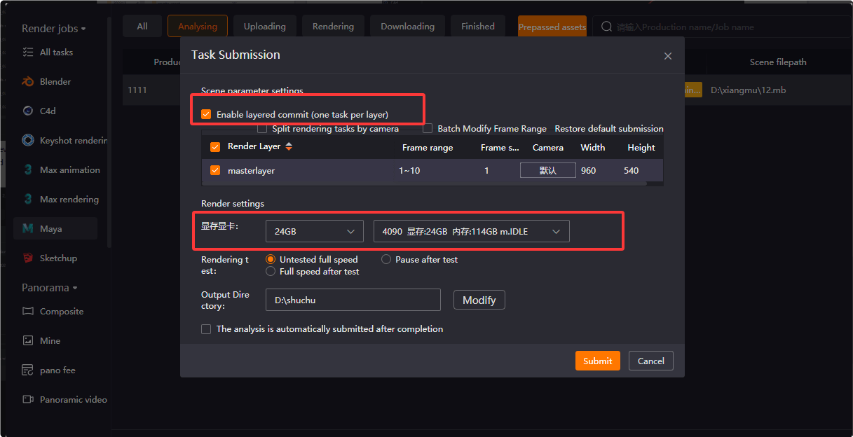
Task: Submit the task
Action: coord(597,361)
